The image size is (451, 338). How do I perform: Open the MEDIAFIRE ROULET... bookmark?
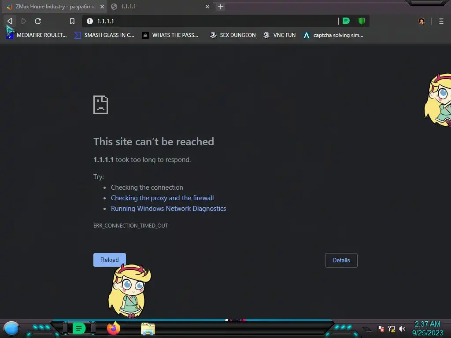(37, 35)
